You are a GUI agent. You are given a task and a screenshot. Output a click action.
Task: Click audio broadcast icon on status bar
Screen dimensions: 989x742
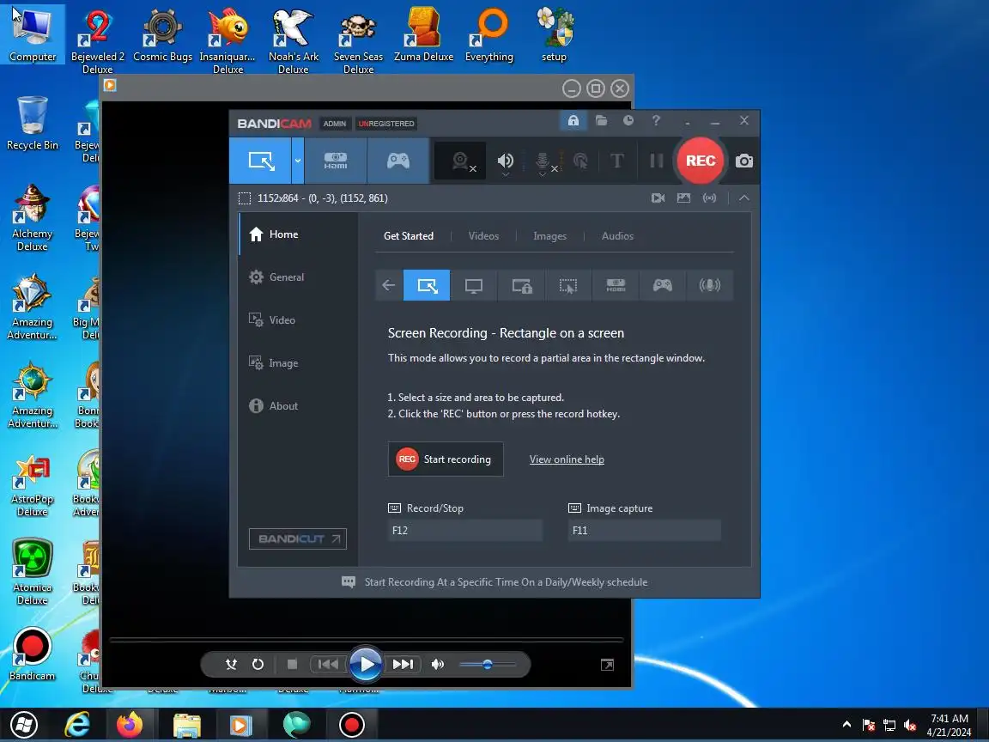click(x=710, y=198)
